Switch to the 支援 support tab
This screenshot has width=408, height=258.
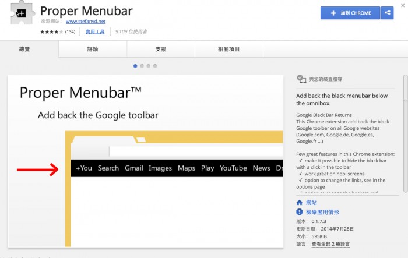tap(161, 49)
